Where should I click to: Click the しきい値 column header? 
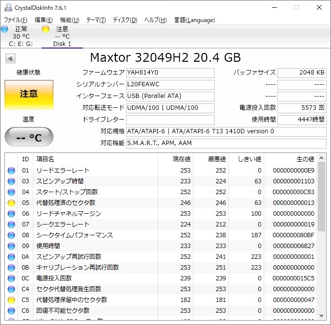(247, 159)
